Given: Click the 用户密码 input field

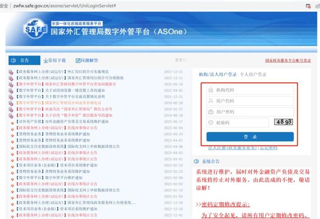Looking at the screenshot, I should [x=250, y=112].
